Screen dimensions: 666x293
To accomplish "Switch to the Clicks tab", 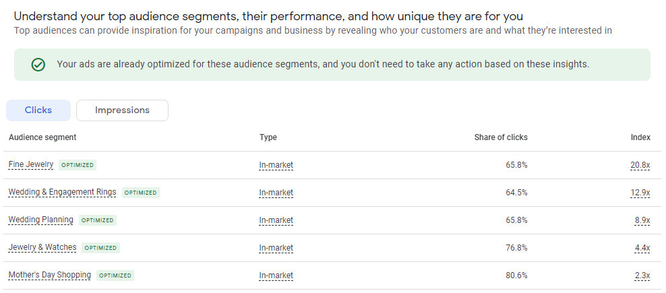I will (38, 110).
